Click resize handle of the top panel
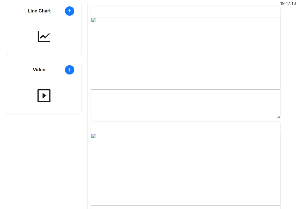Screen dimensions: 297x209 278,117
